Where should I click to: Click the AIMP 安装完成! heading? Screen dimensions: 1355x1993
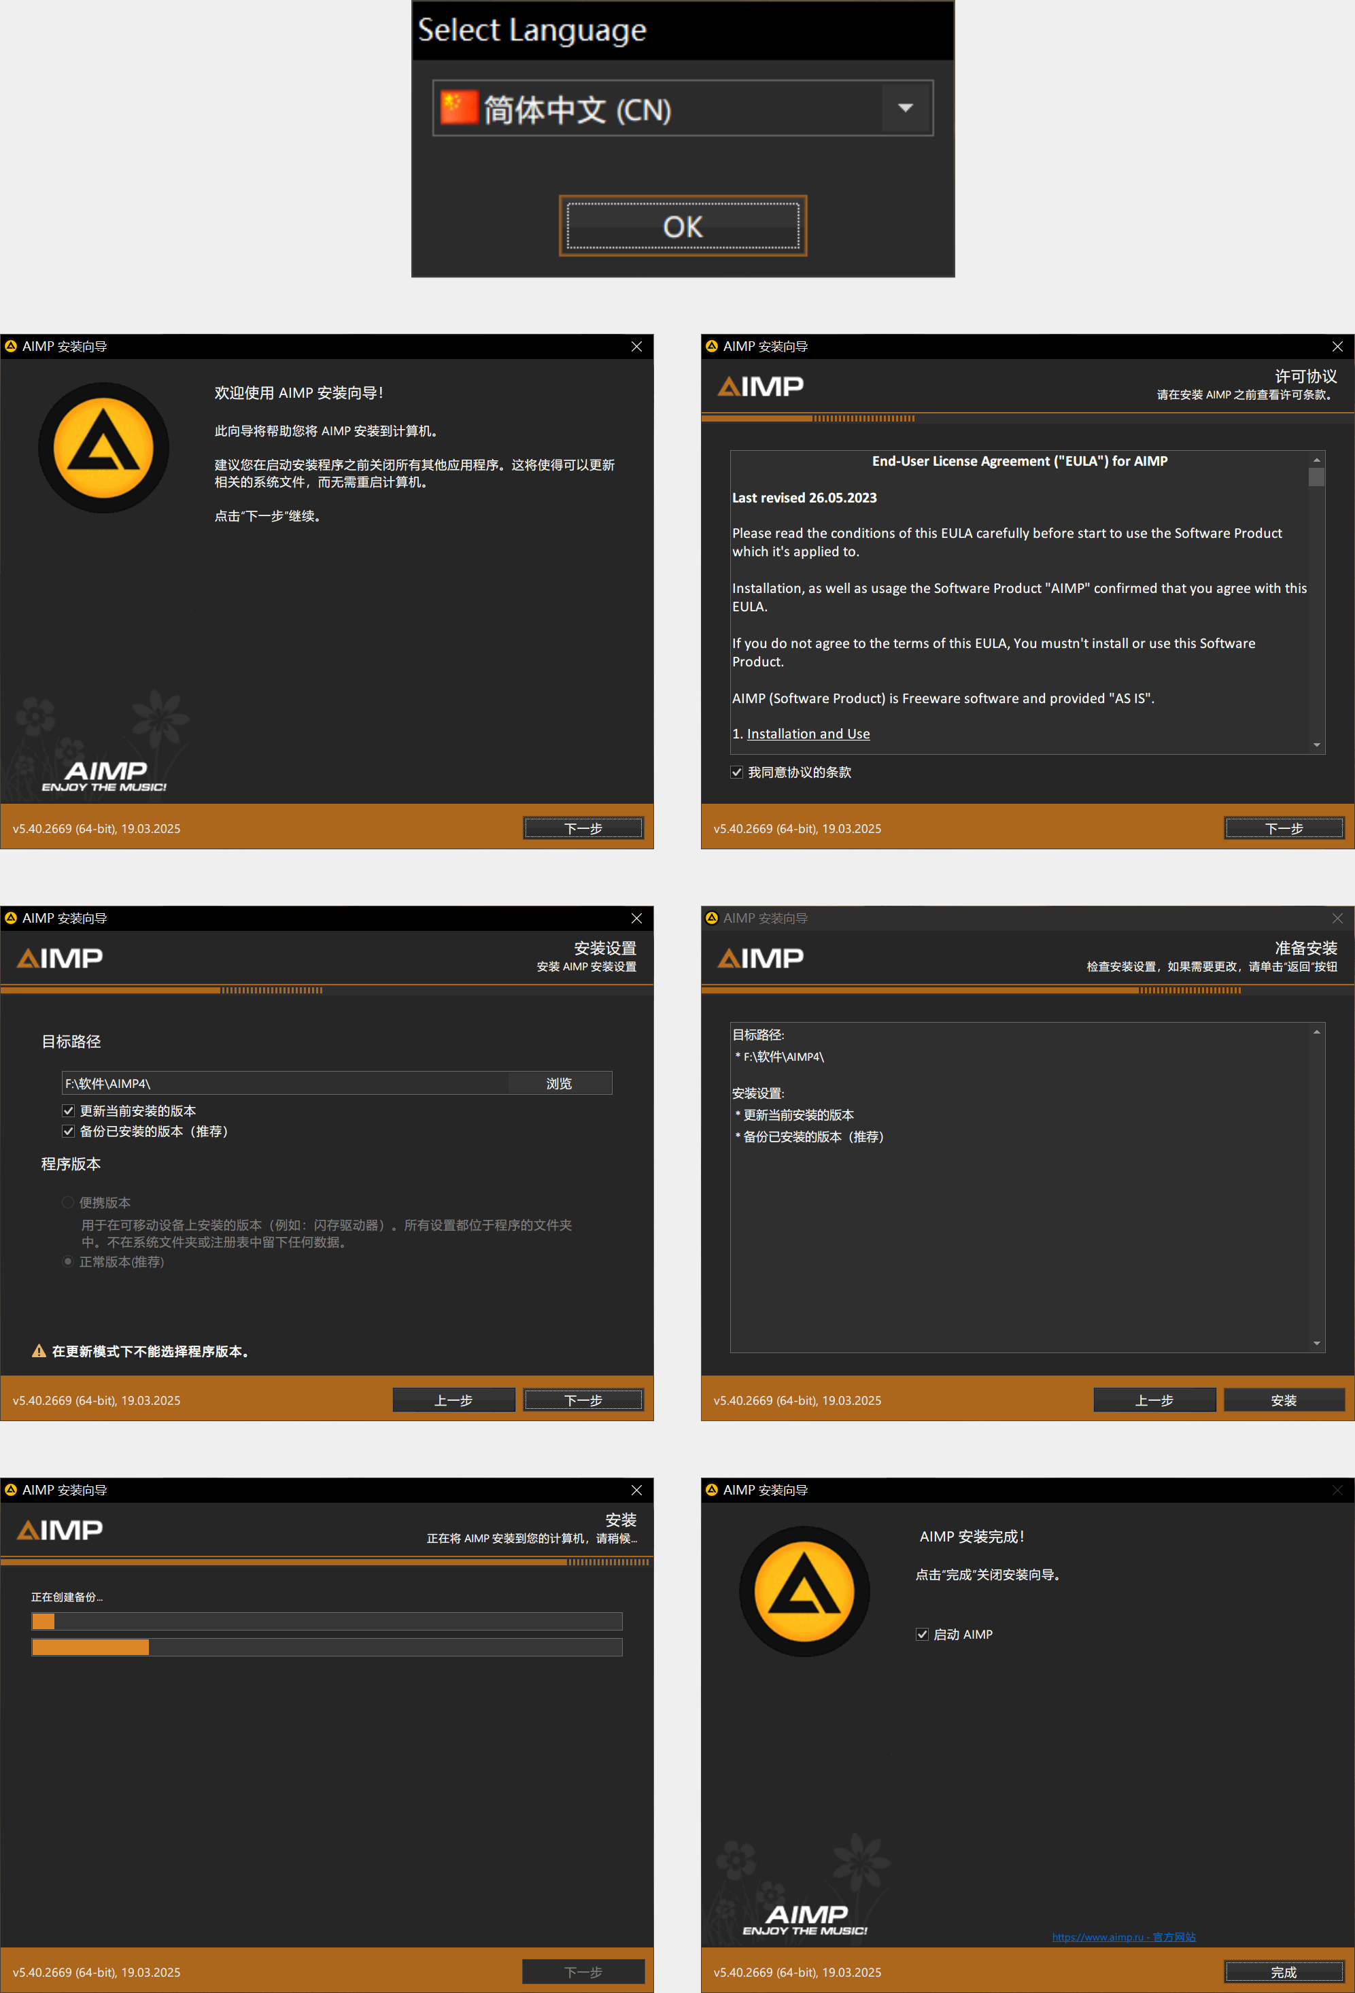[x=972, y=1537]
